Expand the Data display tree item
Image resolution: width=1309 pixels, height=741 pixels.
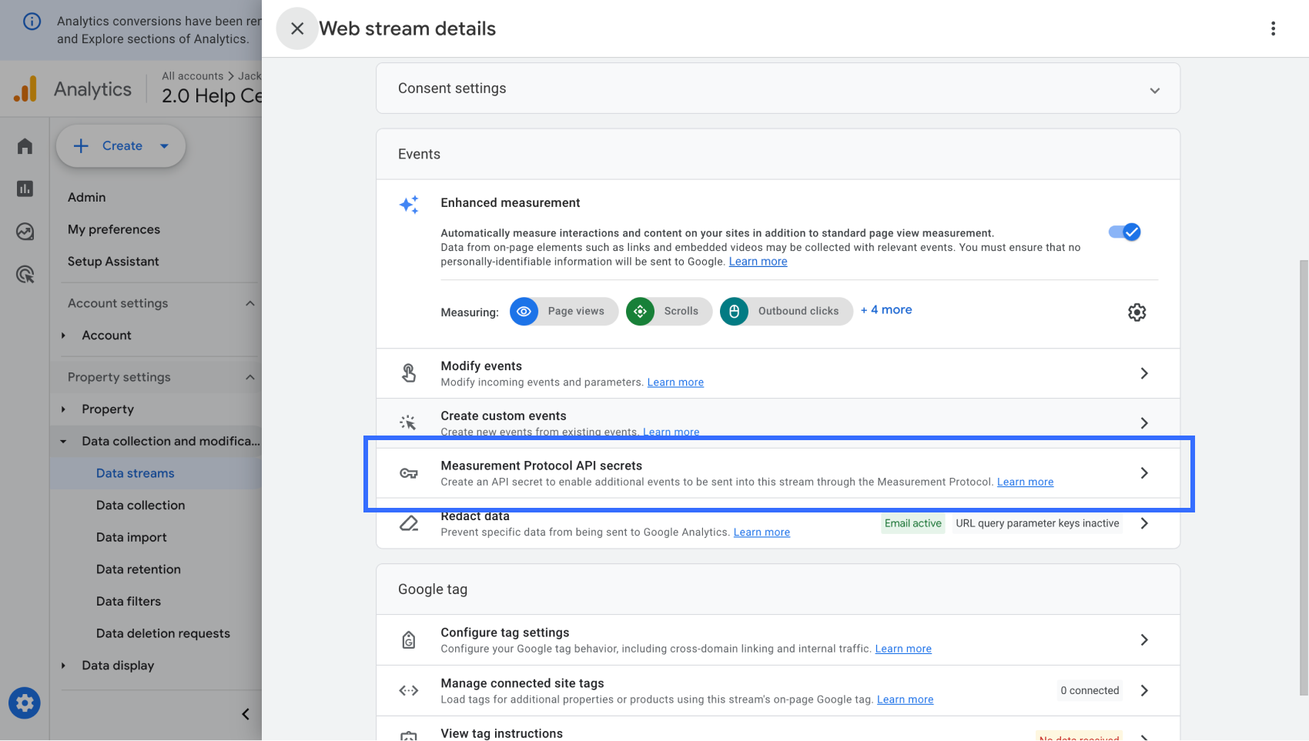click(64, 666)
